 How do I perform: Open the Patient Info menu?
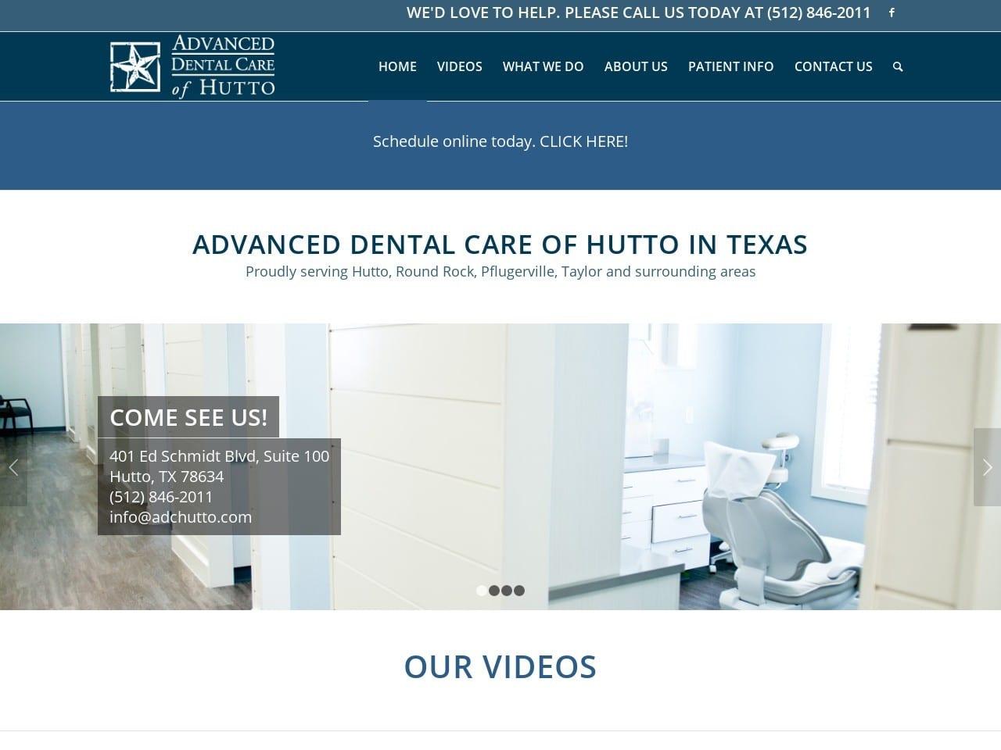731,66
